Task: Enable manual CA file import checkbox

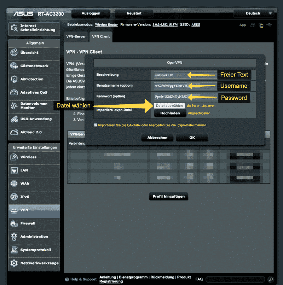Action: (96, 125)
